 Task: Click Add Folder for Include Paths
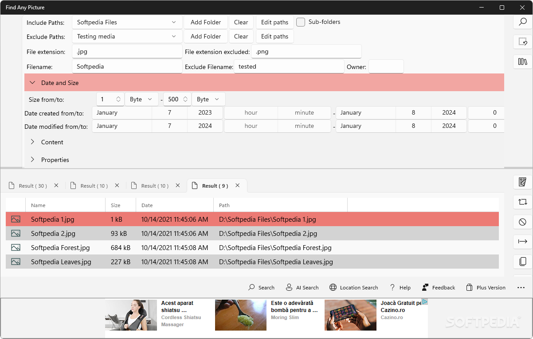tap(206, 22)
